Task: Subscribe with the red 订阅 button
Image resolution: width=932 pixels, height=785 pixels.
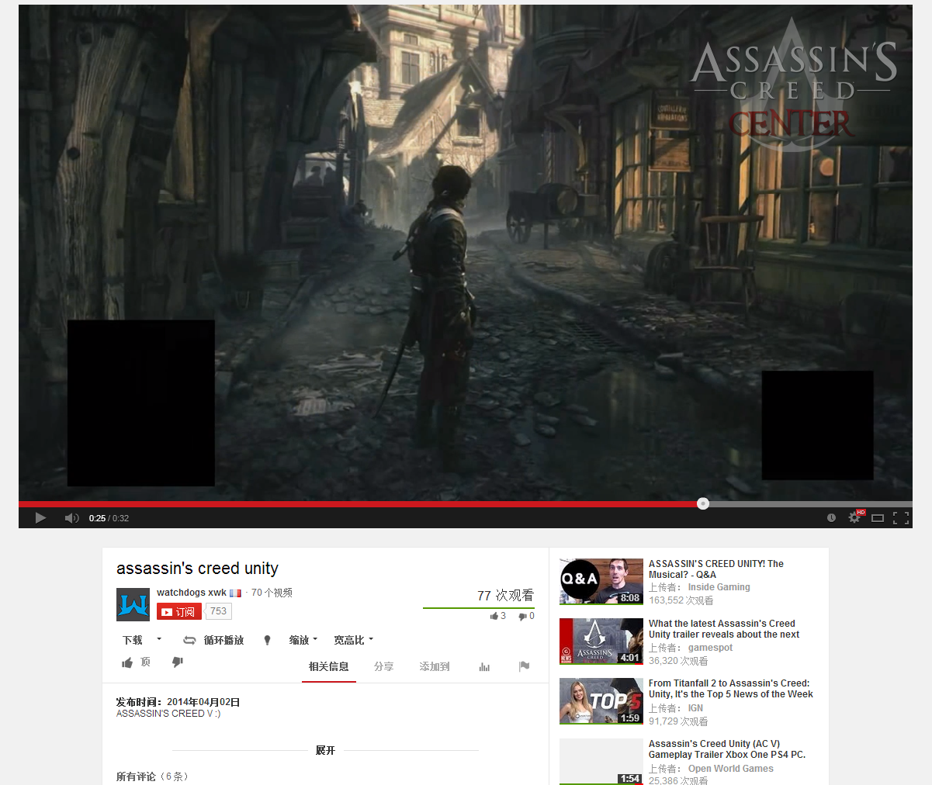Action: [x=179, y=612]
